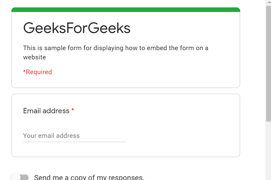Click blank area of the Email address card
This screenshot has width=271, height=180.
pos(185,129)
